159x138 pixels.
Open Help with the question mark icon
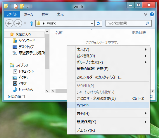(x=152, y=14)
